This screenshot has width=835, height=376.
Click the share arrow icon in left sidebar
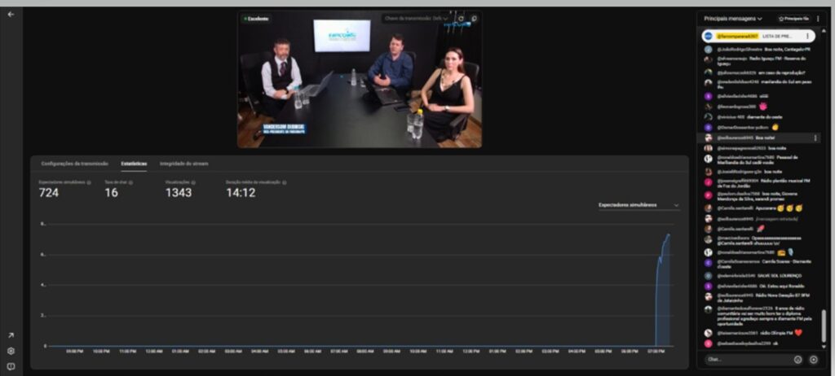coord(11,335)
